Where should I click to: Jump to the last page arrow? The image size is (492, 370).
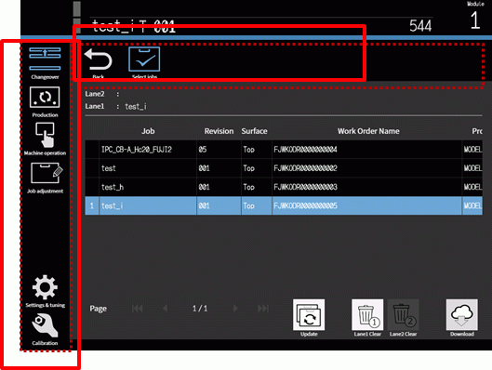(263, 309)
